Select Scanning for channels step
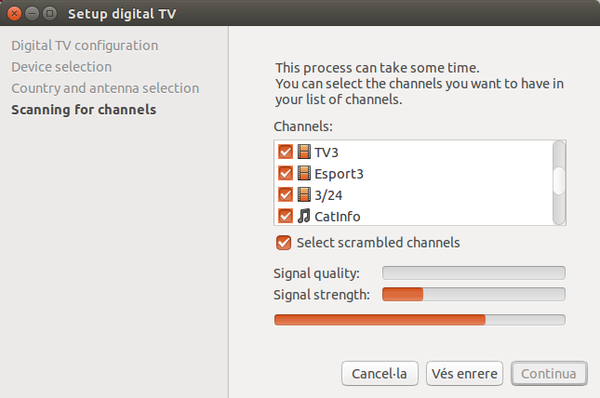Image resolution: width=600 pixels, height=398 pixels. point(84,110)
